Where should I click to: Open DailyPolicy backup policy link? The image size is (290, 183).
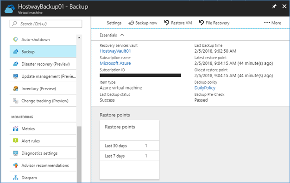205,88
